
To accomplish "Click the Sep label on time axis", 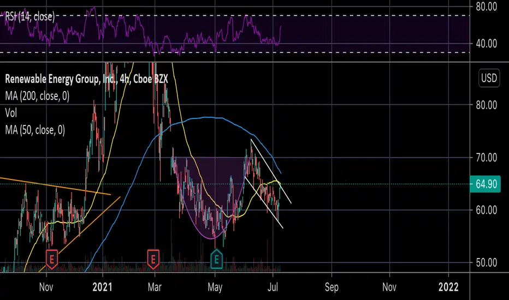I will tap(332, 287).
